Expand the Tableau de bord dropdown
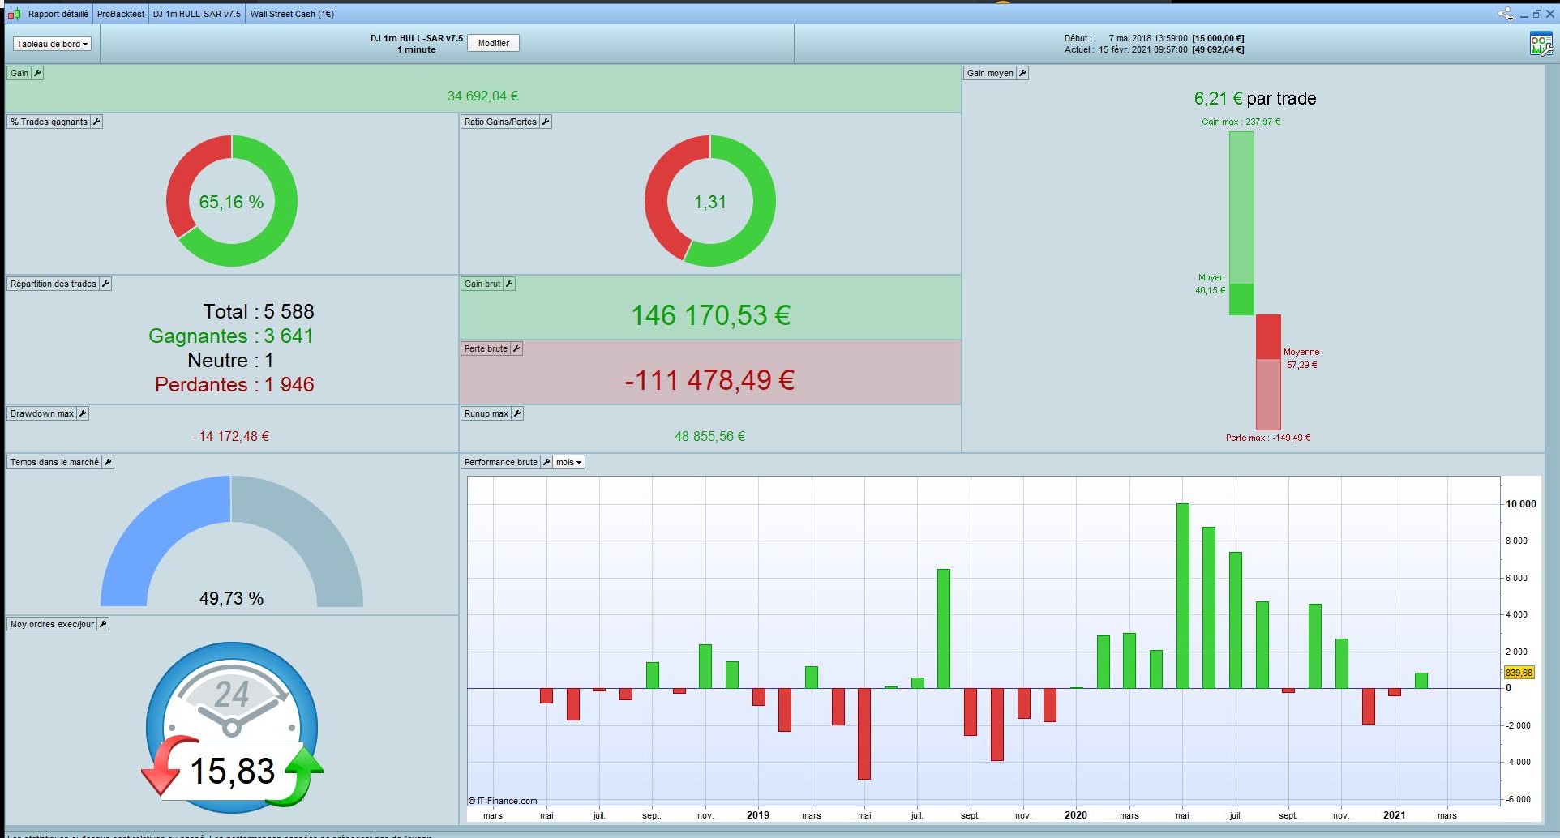Image resolution: width=1560 pixels, height=838 pixels. click(52, 44)
